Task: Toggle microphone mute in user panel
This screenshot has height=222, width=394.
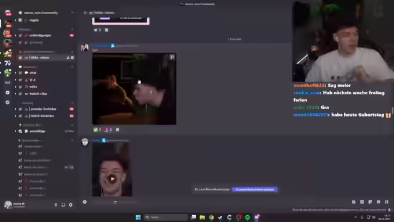Action: point(56,205)
